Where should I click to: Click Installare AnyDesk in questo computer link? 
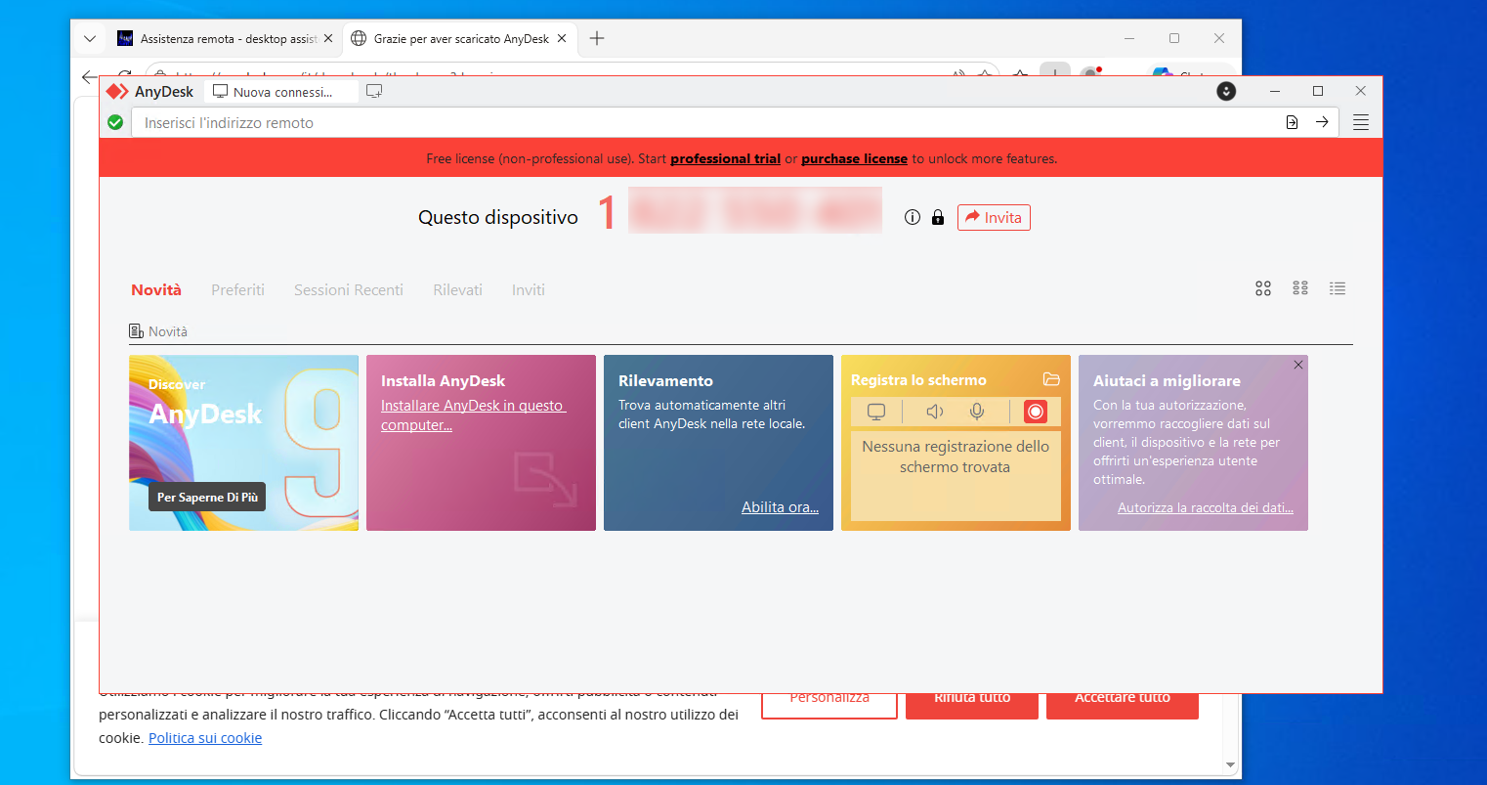[x=473, y=415]
